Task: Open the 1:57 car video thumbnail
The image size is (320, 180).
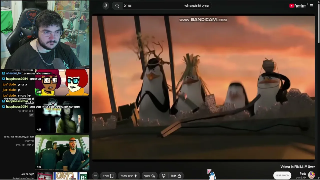Action: 62,153
